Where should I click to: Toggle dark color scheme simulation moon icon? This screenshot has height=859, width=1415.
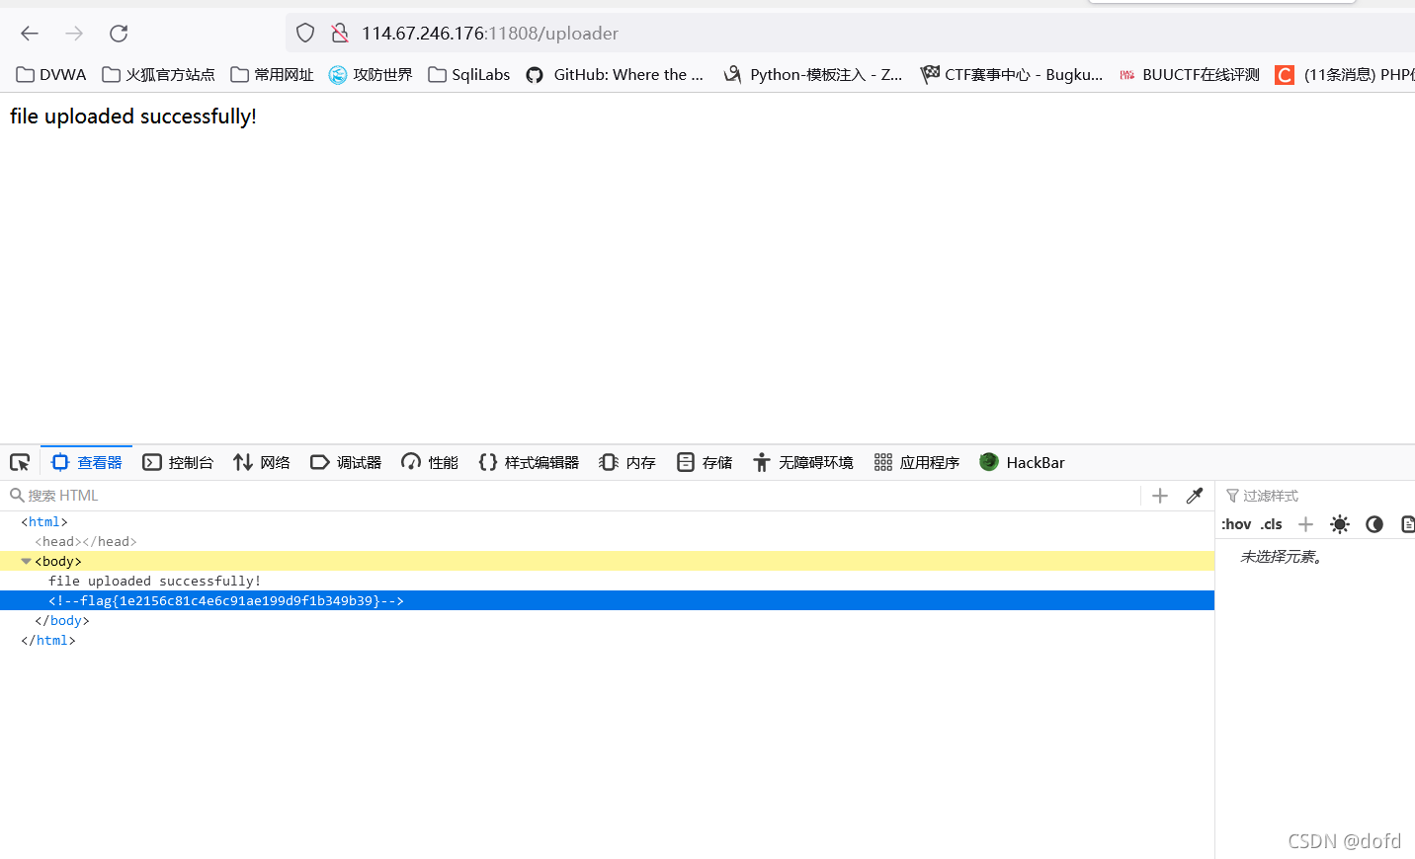pos(1374,524)
